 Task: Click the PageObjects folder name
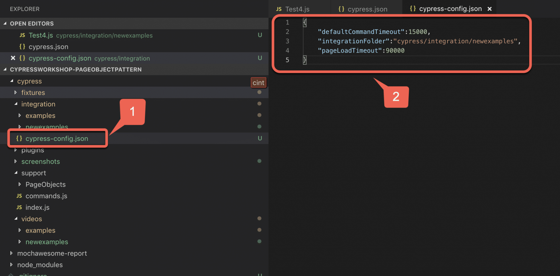tap(46, 185)
